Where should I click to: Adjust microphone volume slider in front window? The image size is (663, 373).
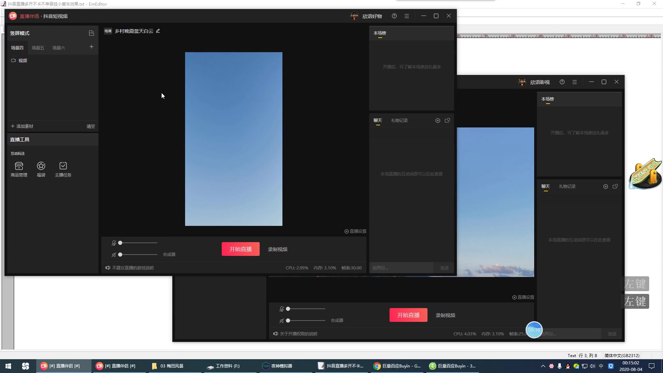[138, 243]
